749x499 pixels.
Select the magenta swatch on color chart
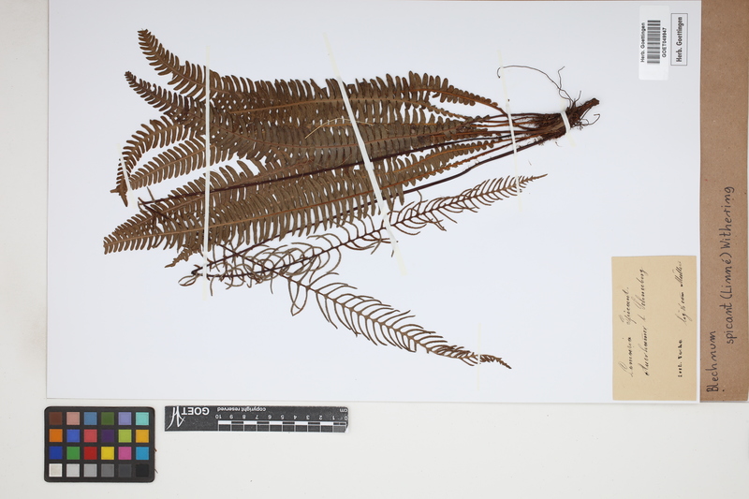pyautogui.click(x=125, y=452)
